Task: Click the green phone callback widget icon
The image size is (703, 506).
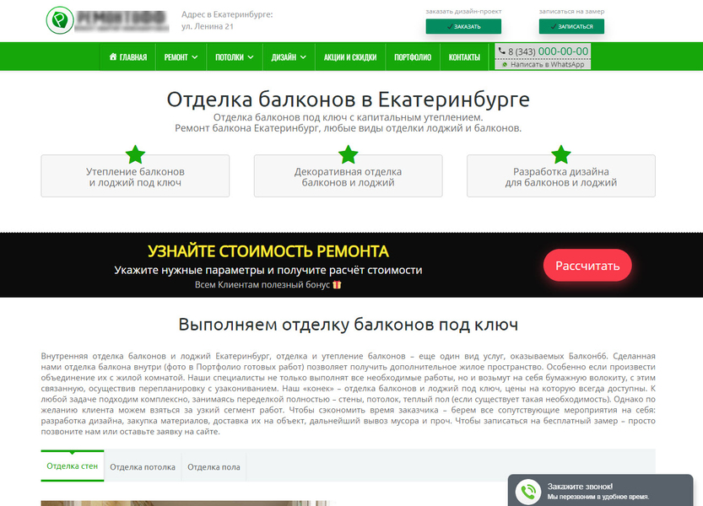Action: pyautogui.click(x=528, y=492)
